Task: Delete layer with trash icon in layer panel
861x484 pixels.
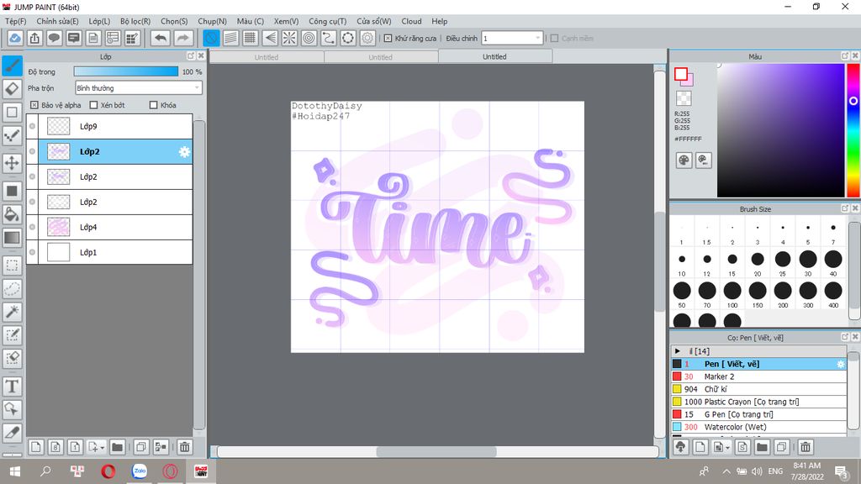Action: (x=184, y=447)
